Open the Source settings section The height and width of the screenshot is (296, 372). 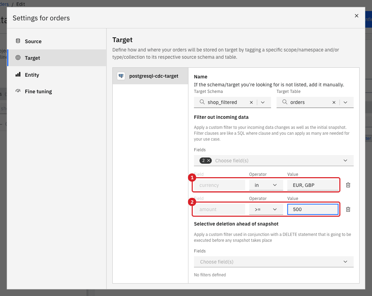57,41
